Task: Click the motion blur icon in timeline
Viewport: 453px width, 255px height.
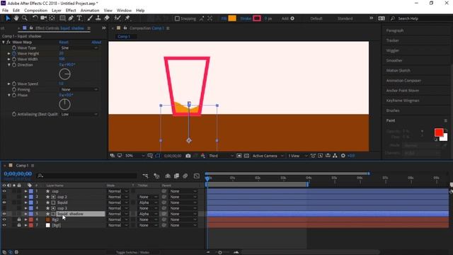Action: 185,176
